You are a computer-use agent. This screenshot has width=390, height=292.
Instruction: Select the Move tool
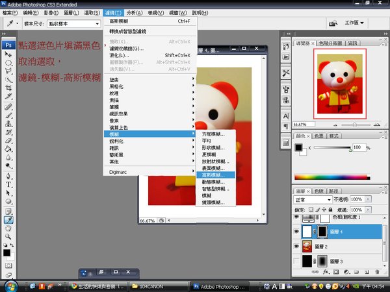point(8,54)
